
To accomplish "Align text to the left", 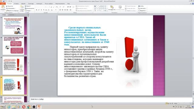I will [x=60, y=10].
